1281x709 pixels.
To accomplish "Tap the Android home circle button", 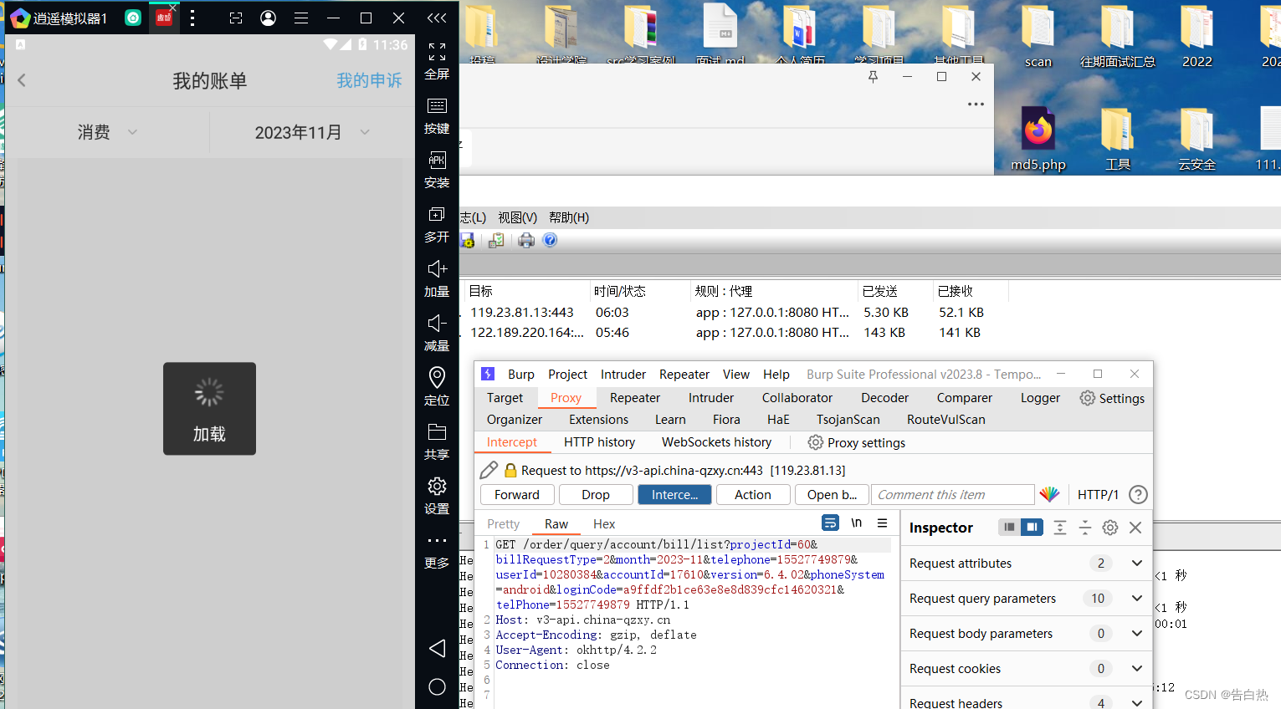I will pos(437,686).
